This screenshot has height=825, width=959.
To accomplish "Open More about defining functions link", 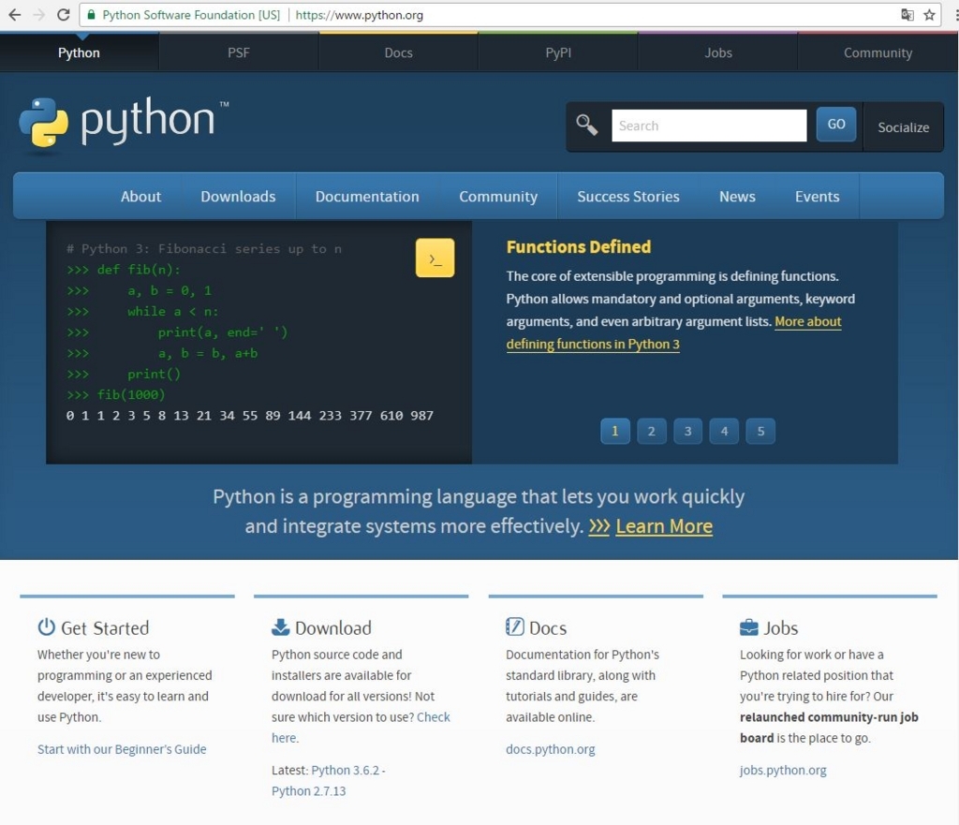I will (593, 345).
